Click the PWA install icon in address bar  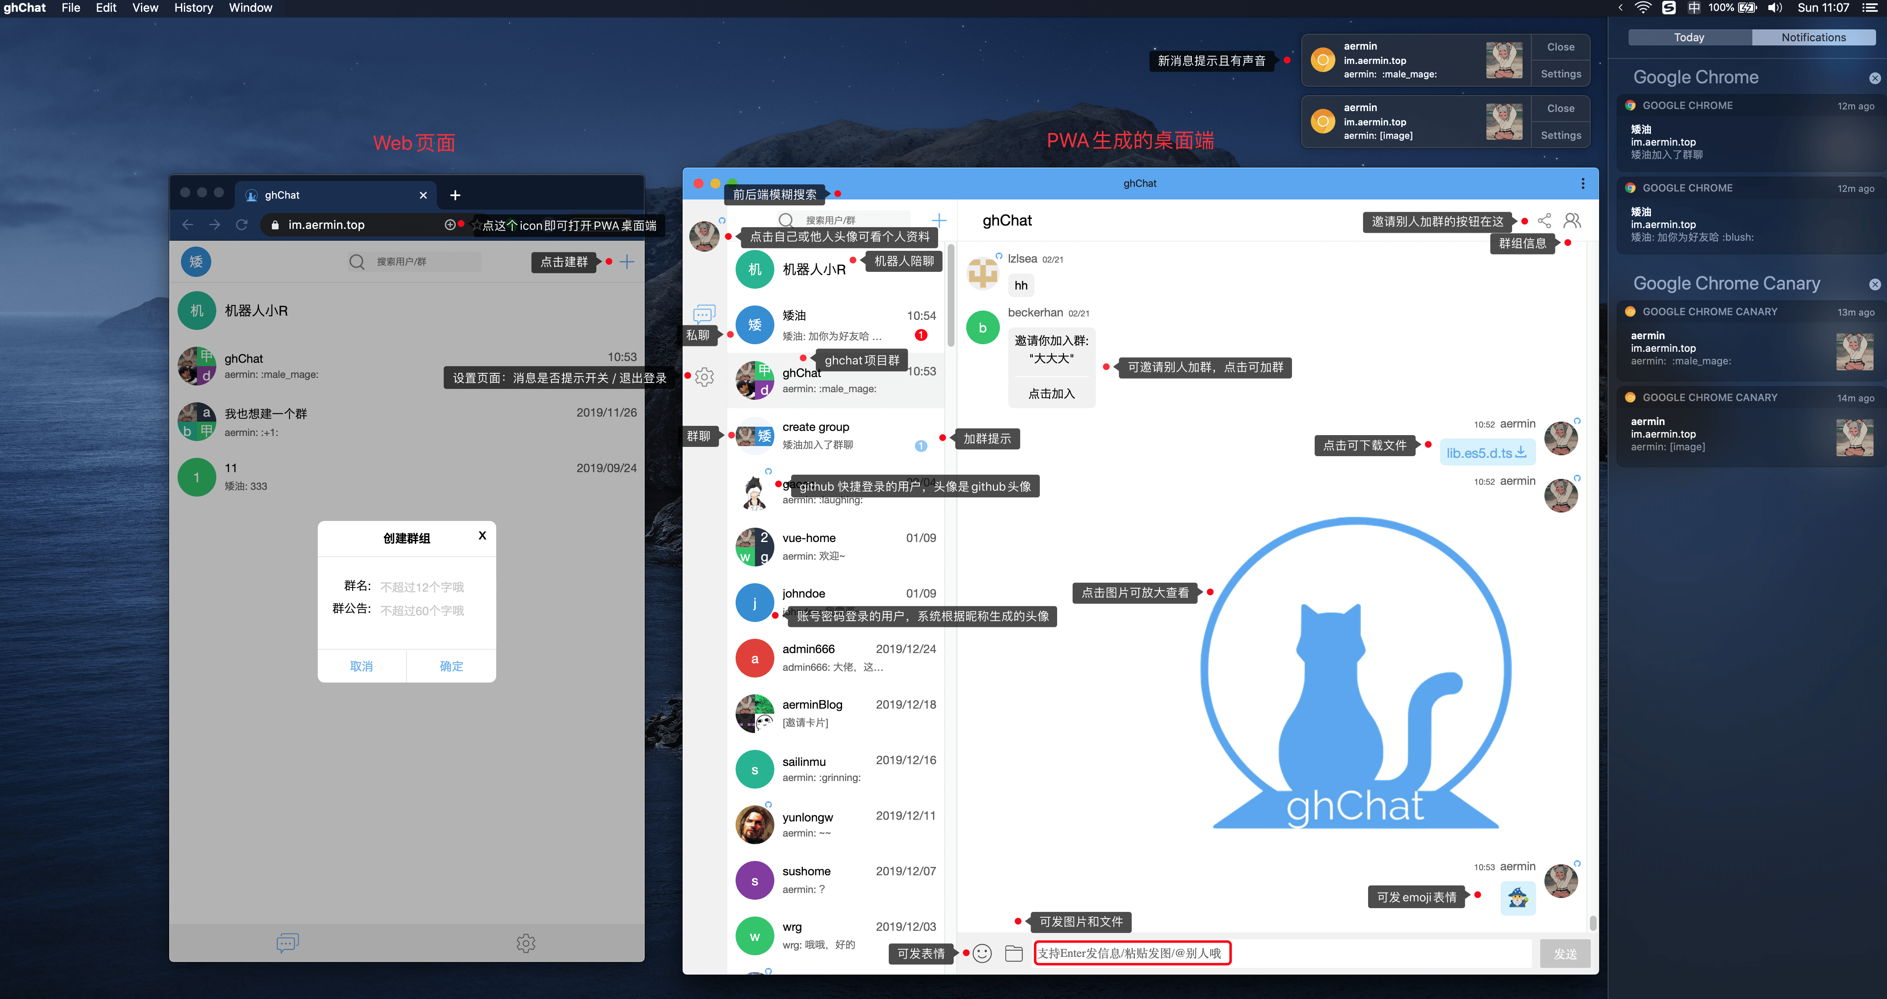pyautogui.click(x=450, y=225)
